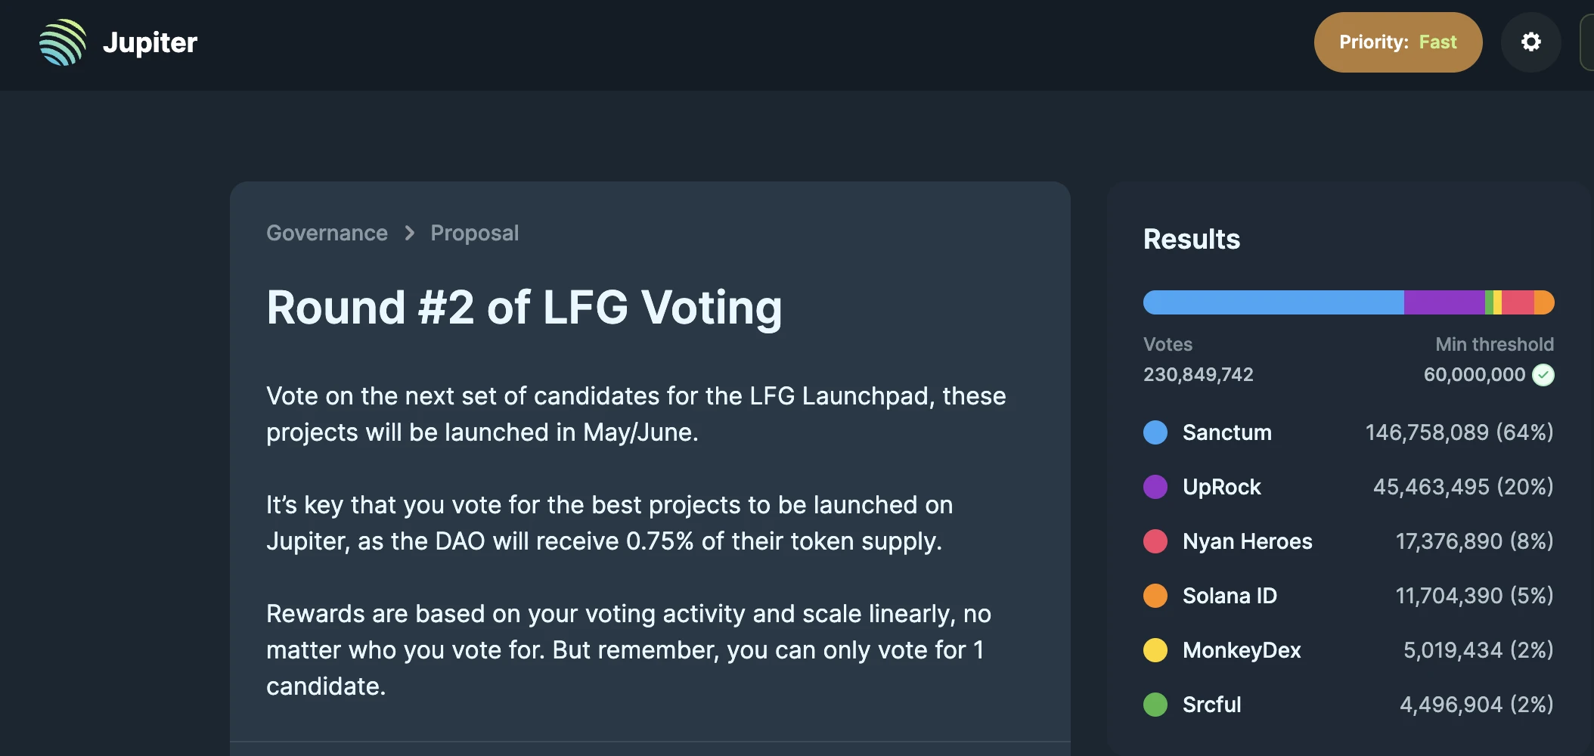Click the partially visible button right of the gear
The width and height of the screenshot is (1594, 756).
pos(1588,42)
